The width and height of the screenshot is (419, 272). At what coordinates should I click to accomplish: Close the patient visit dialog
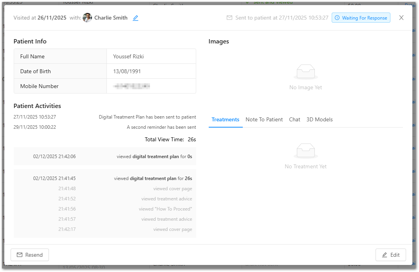[401, 18]
